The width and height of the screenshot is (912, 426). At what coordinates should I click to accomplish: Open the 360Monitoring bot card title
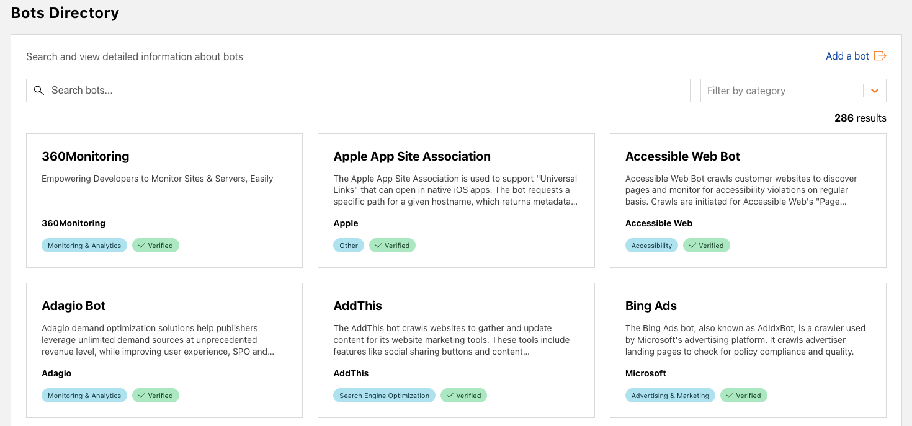click(x=86, y=156)
